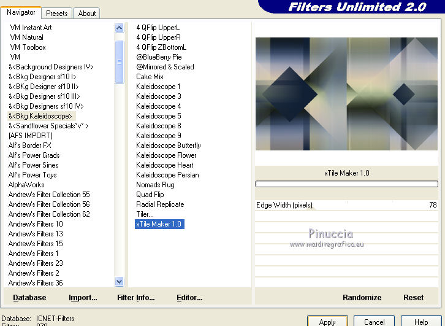This screenshot has width=445, height=326.
Task: Choose the xTile Maker 1.0 filter
Action: coord(159,224)
